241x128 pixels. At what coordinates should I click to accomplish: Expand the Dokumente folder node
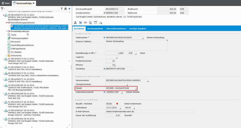pyautogui.click(x=6, y=56)
